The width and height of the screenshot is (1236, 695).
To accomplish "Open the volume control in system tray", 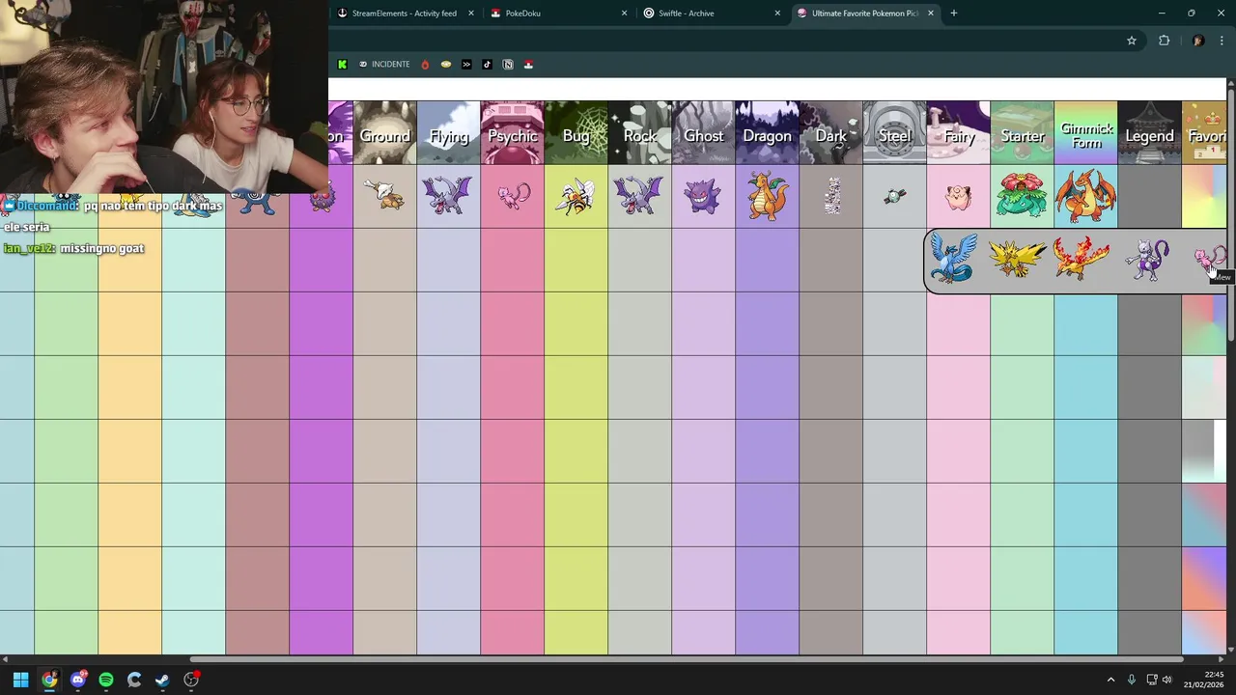I will [x=1167, y=680].
